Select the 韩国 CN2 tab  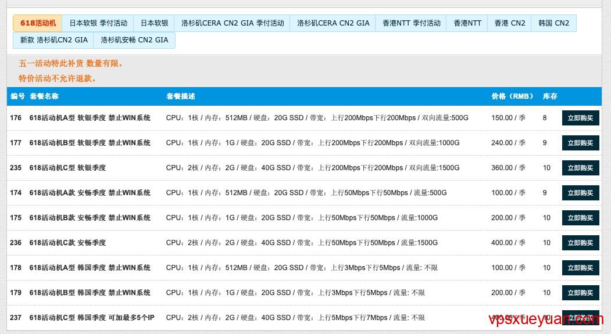click(553, 23)
